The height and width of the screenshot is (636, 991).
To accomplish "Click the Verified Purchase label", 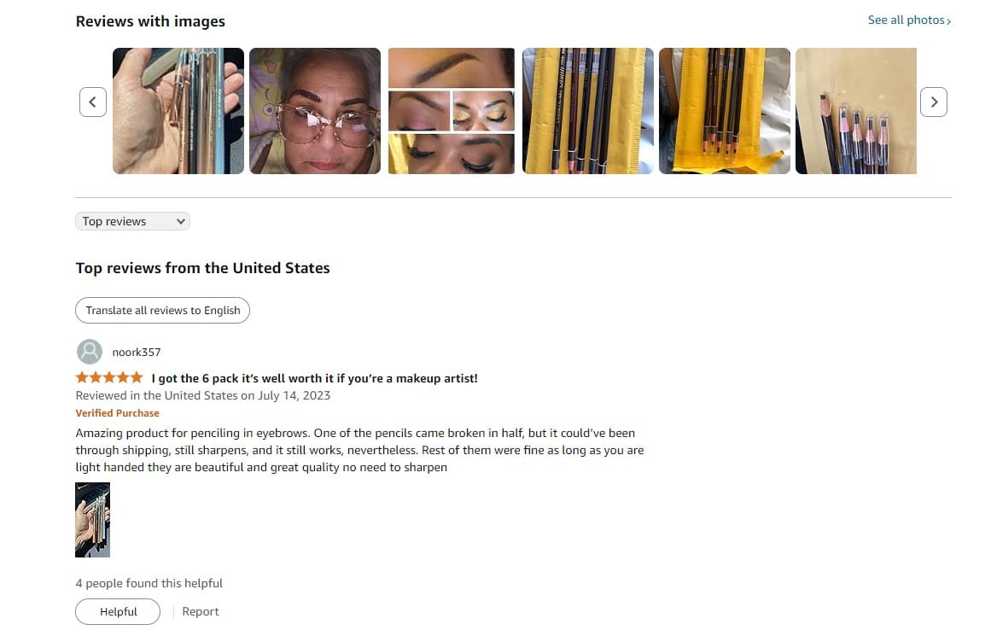I will point(118,413).
